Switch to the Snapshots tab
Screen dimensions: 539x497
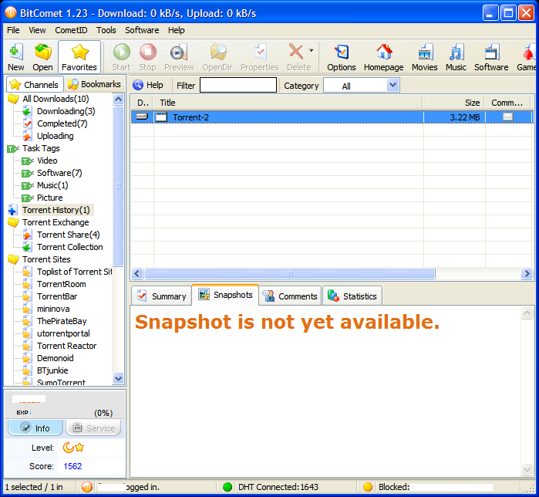point(225,295)
